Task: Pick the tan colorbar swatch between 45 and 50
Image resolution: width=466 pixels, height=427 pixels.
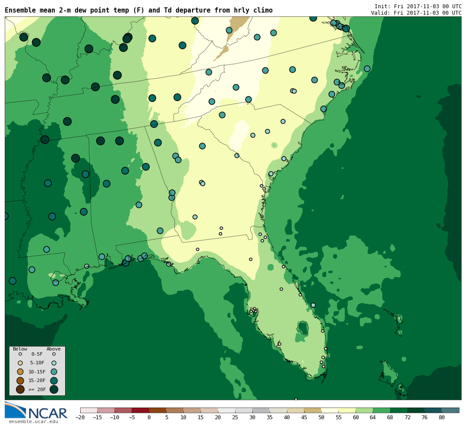Action: (x=313, y=410)
